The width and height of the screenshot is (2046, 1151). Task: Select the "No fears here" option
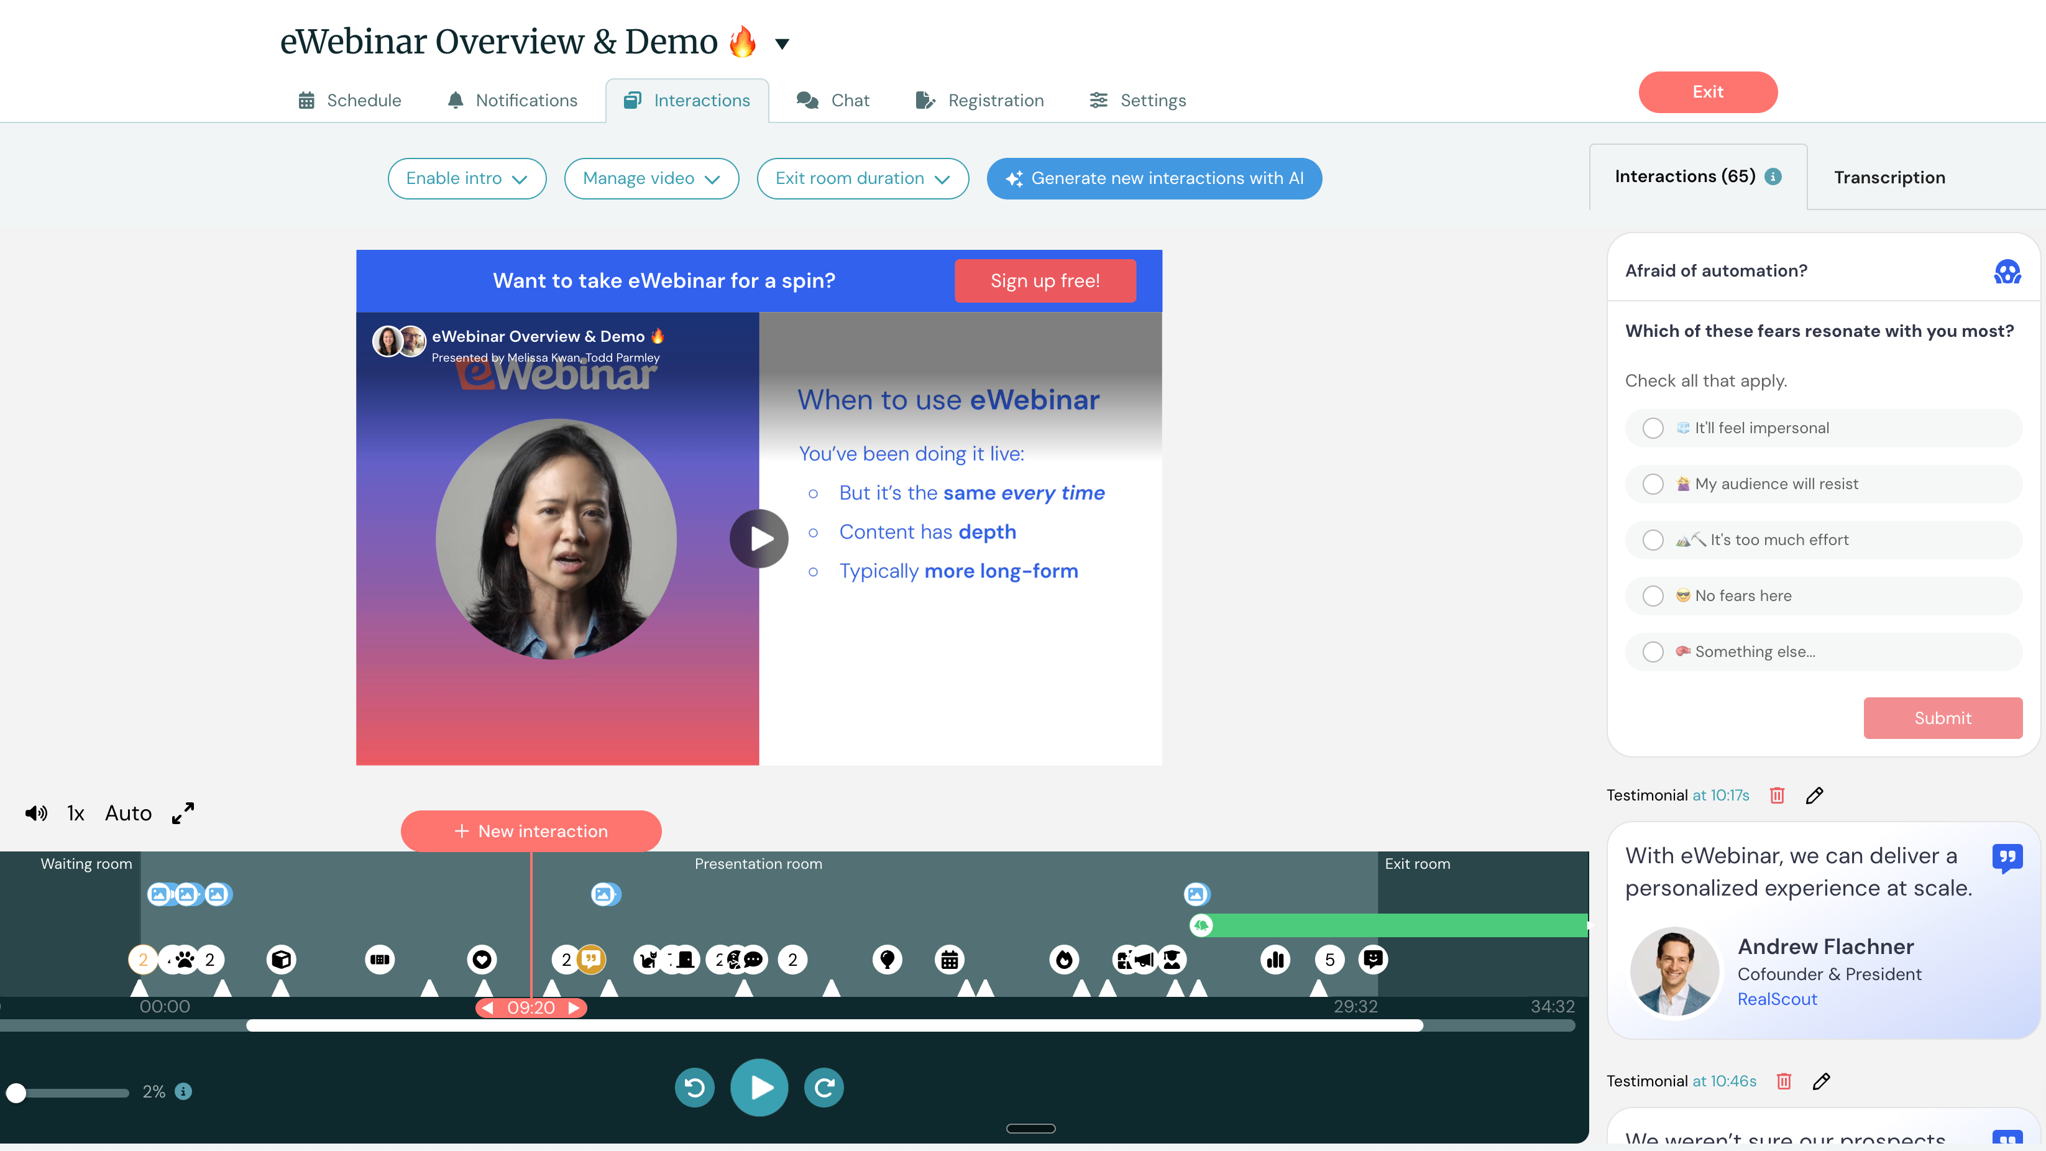[x=1824, y=596]
